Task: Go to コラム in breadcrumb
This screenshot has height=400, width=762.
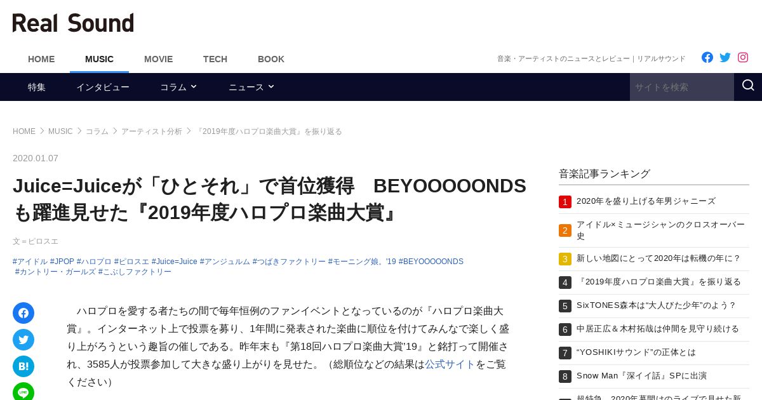Action: click(x=97, y=131)
